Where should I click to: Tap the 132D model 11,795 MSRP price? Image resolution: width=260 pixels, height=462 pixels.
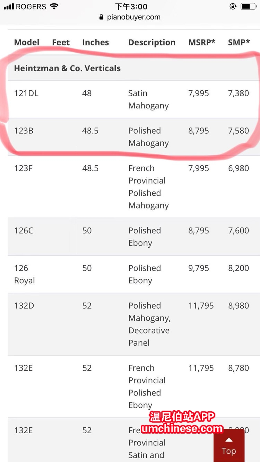pos(201,305)
